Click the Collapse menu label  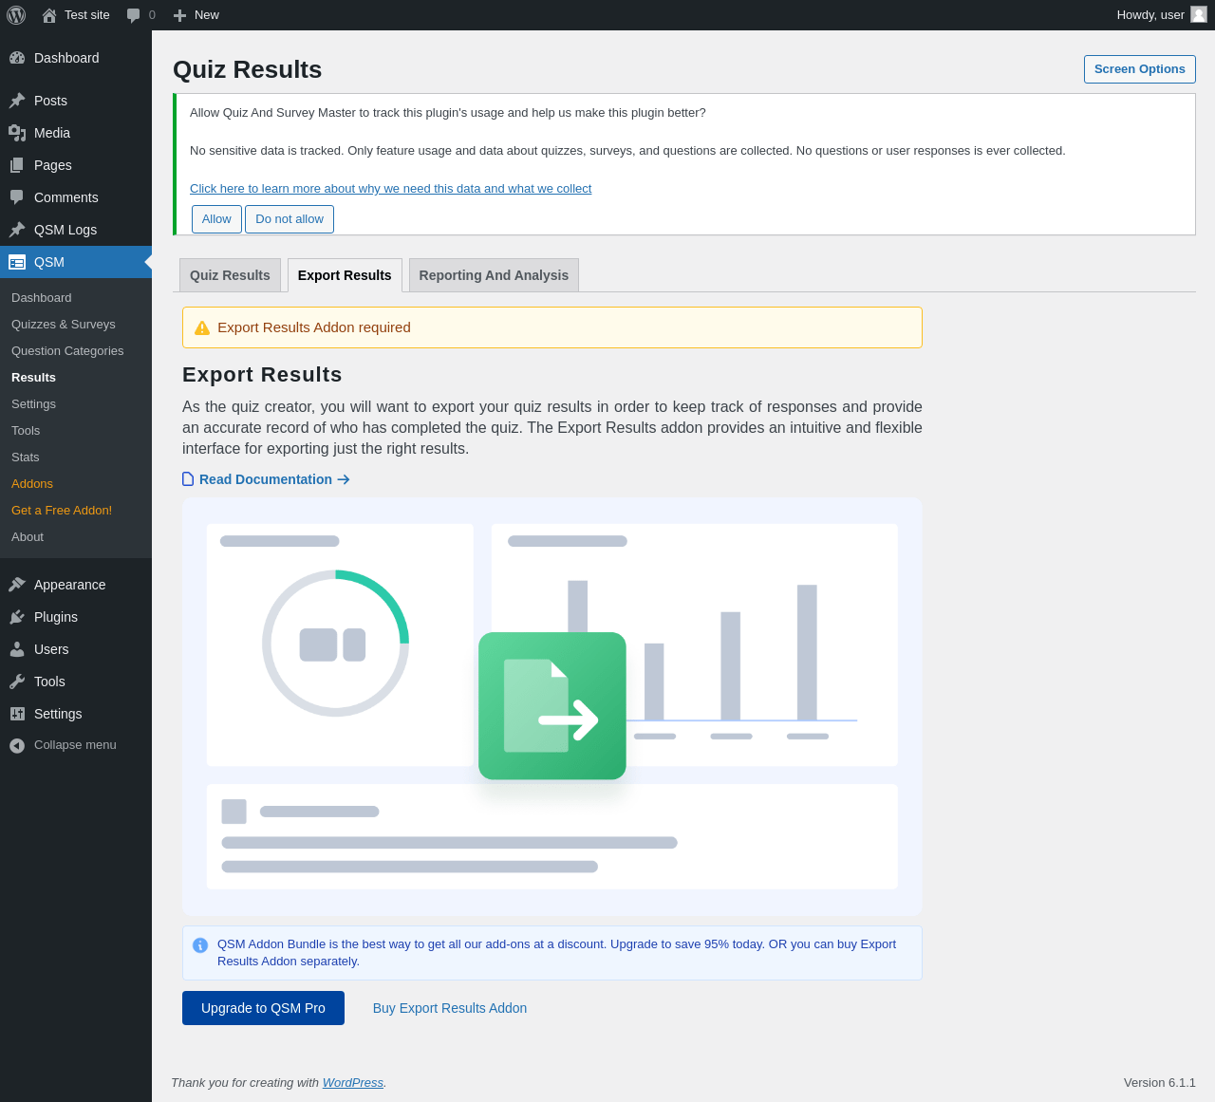tap(75, 745)
